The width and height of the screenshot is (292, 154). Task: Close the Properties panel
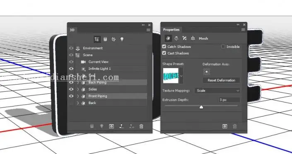click(x=244, y=24)
